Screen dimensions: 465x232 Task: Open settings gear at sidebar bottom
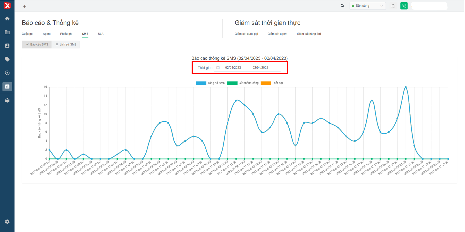pyautogui.click(x=7, y=222)
